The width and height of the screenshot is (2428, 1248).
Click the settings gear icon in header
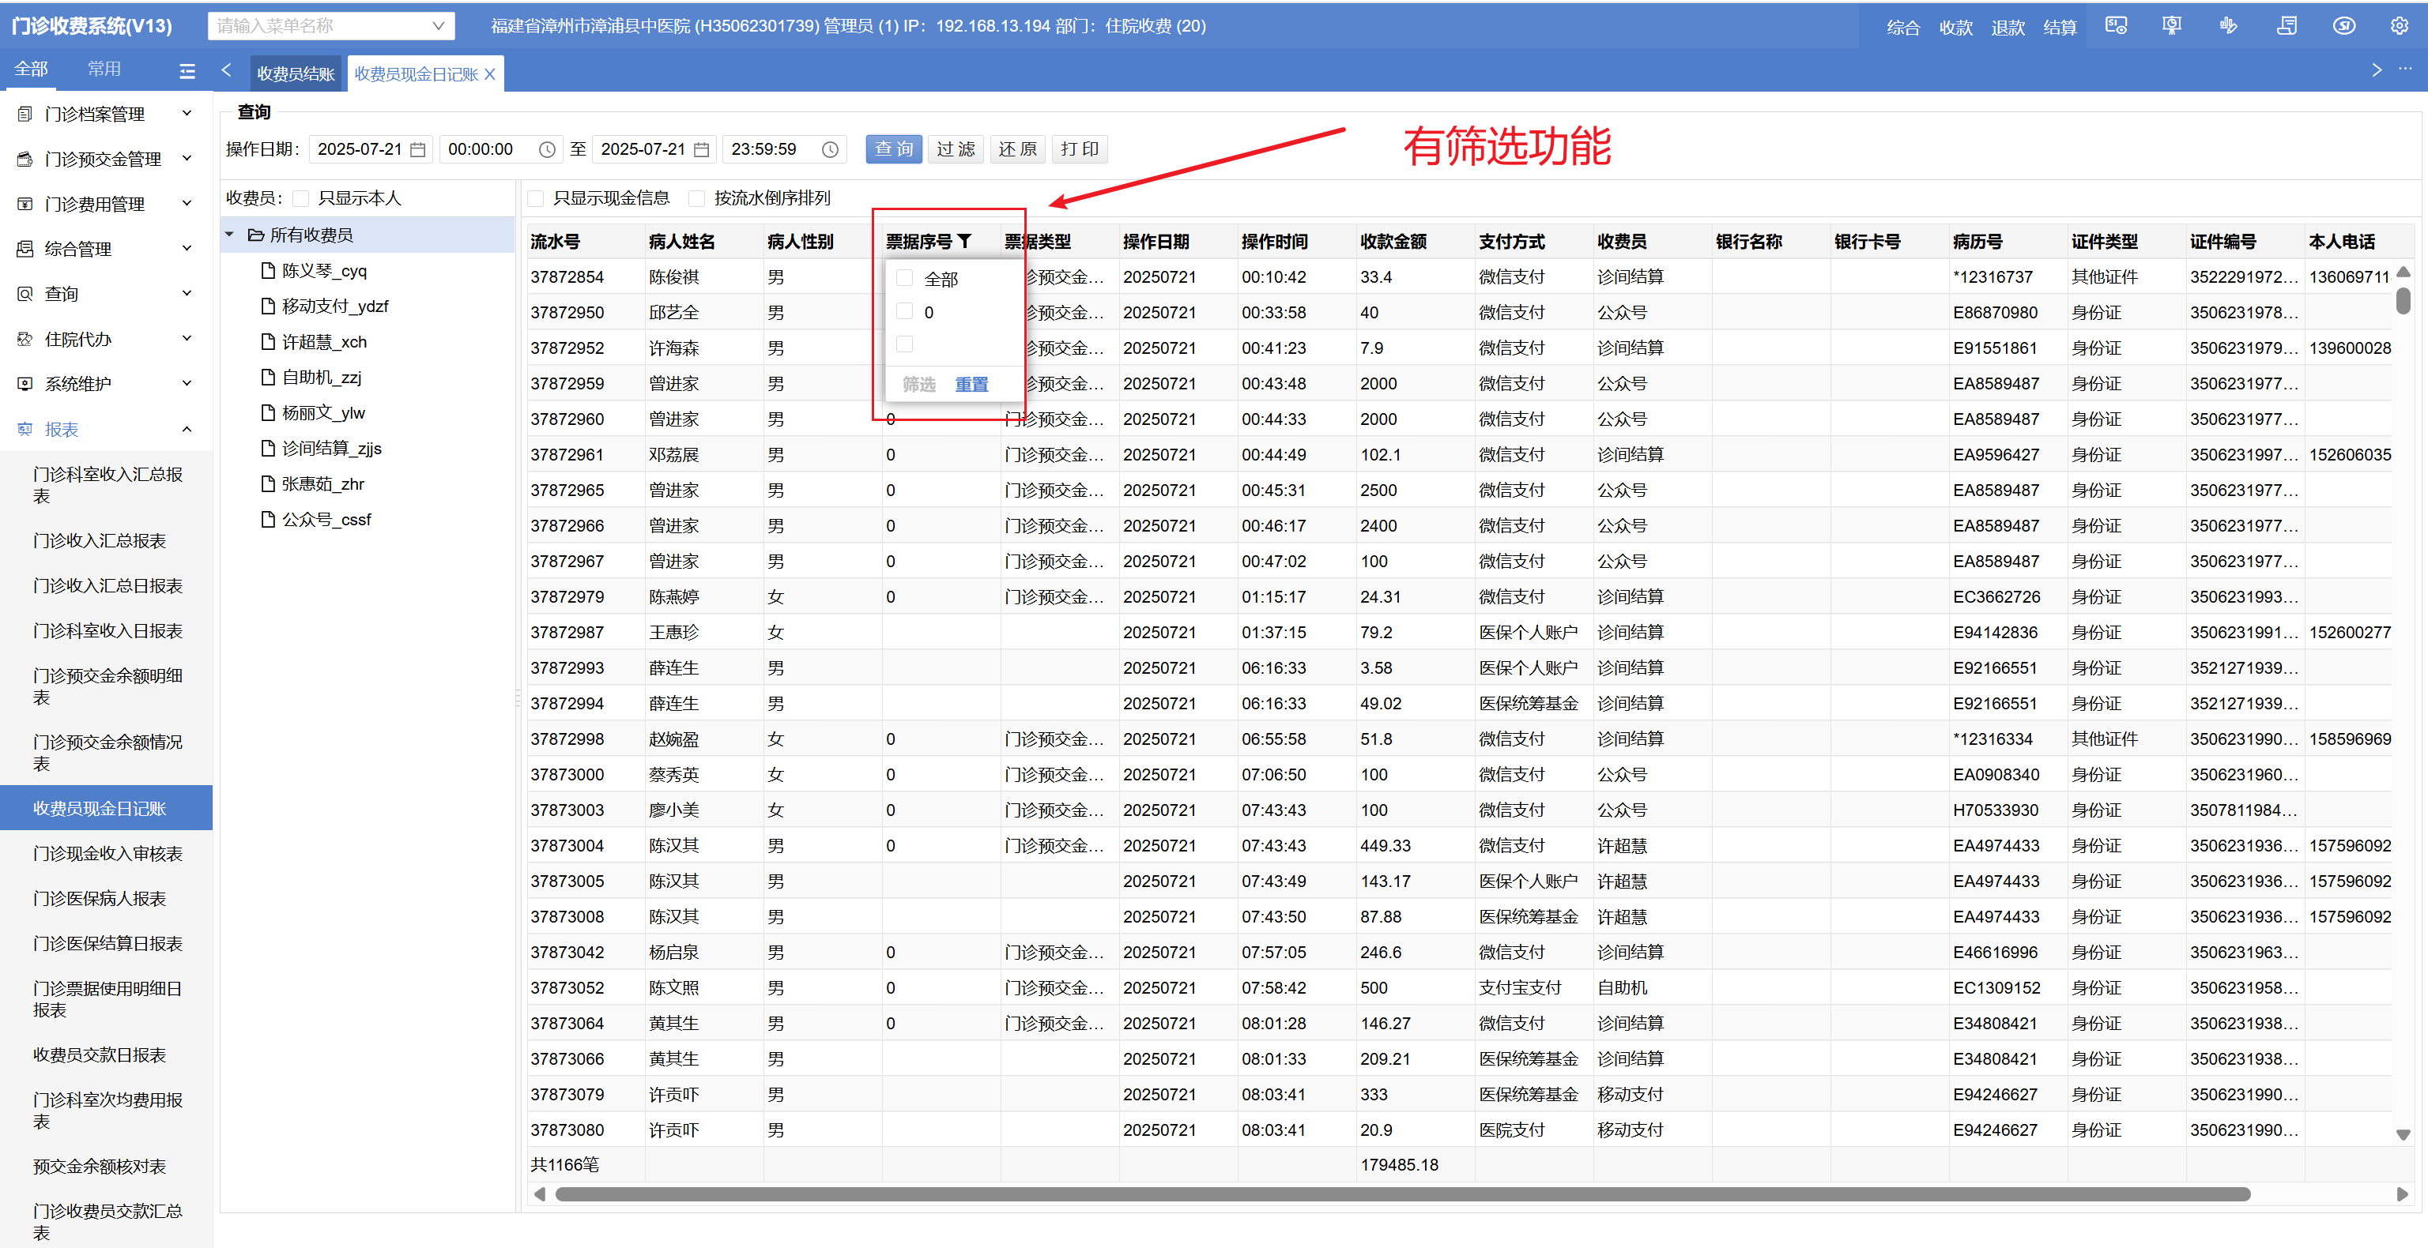click(2399, 26)
